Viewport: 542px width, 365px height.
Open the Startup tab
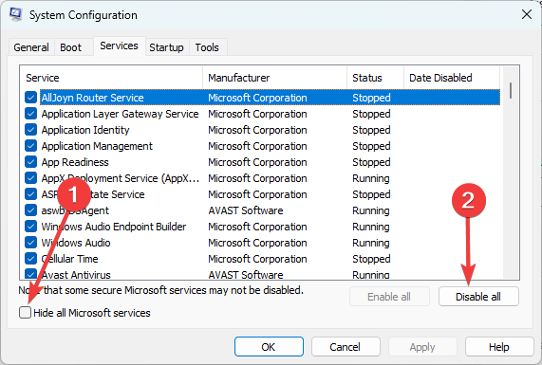coord(166,47)
